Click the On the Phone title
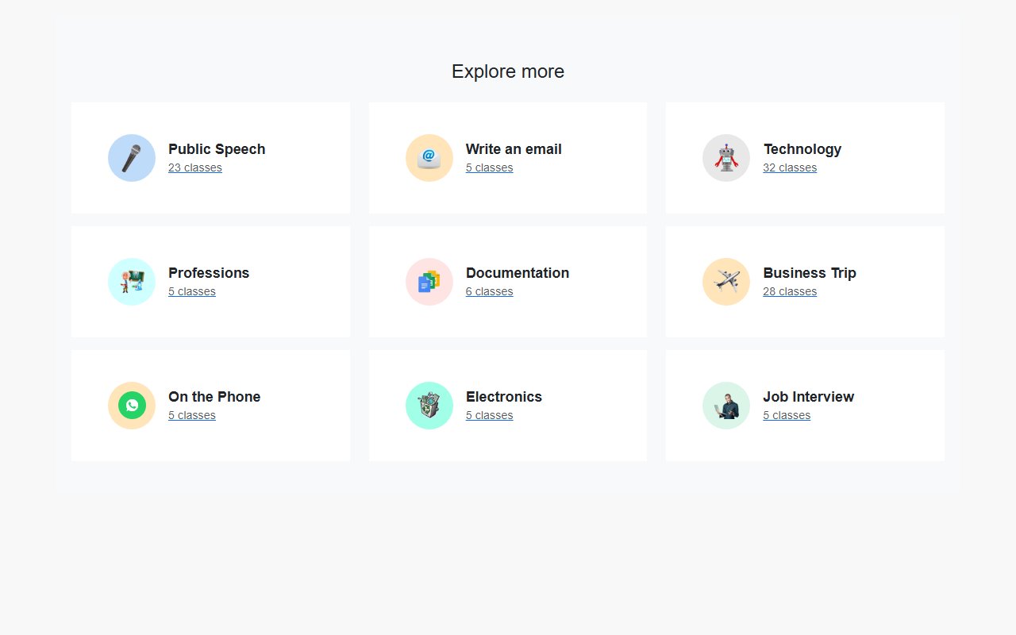 [x=214, y=397]
